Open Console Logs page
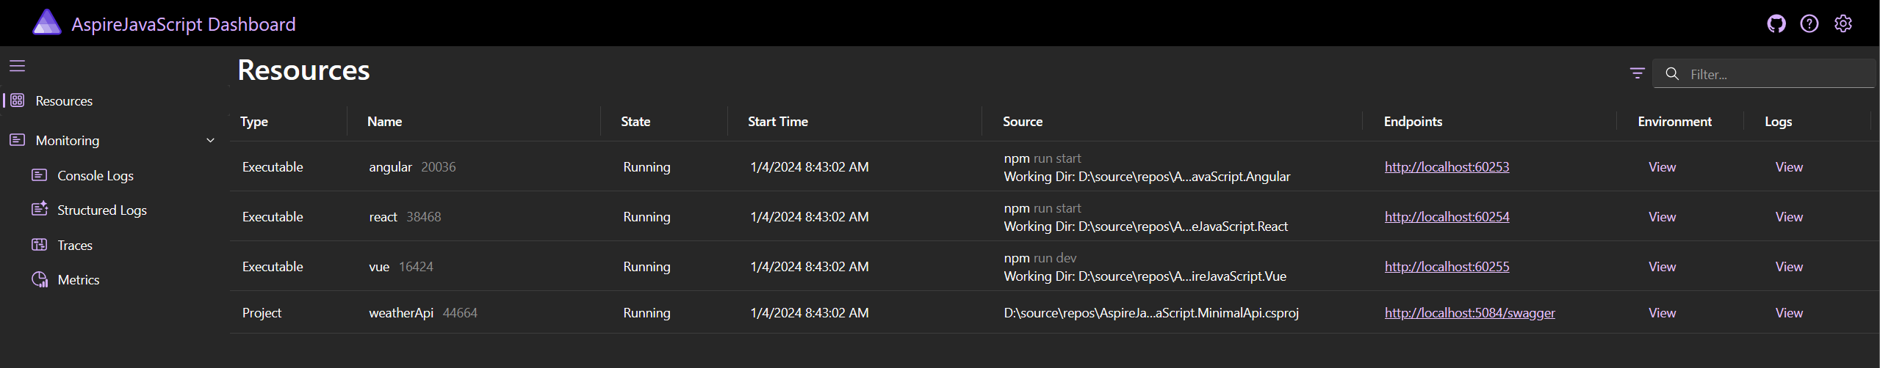This screenshot has width=1880, height=368. (x=96, y=176)
